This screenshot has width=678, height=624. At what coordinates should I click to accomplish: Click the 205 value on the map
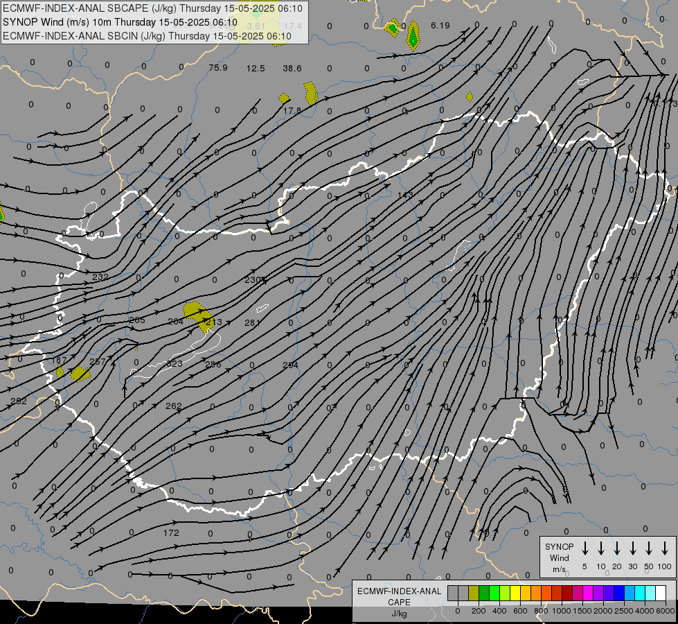(x=137, y=320)
